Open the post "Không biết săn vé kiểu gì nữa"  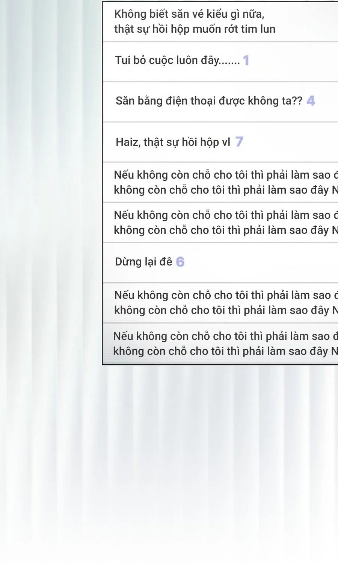220,22
